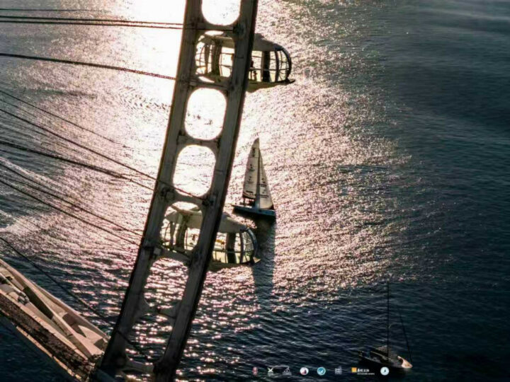Click the dark open water at top right
The width and height of the screenshot is (510, 382).
(439, 57)
